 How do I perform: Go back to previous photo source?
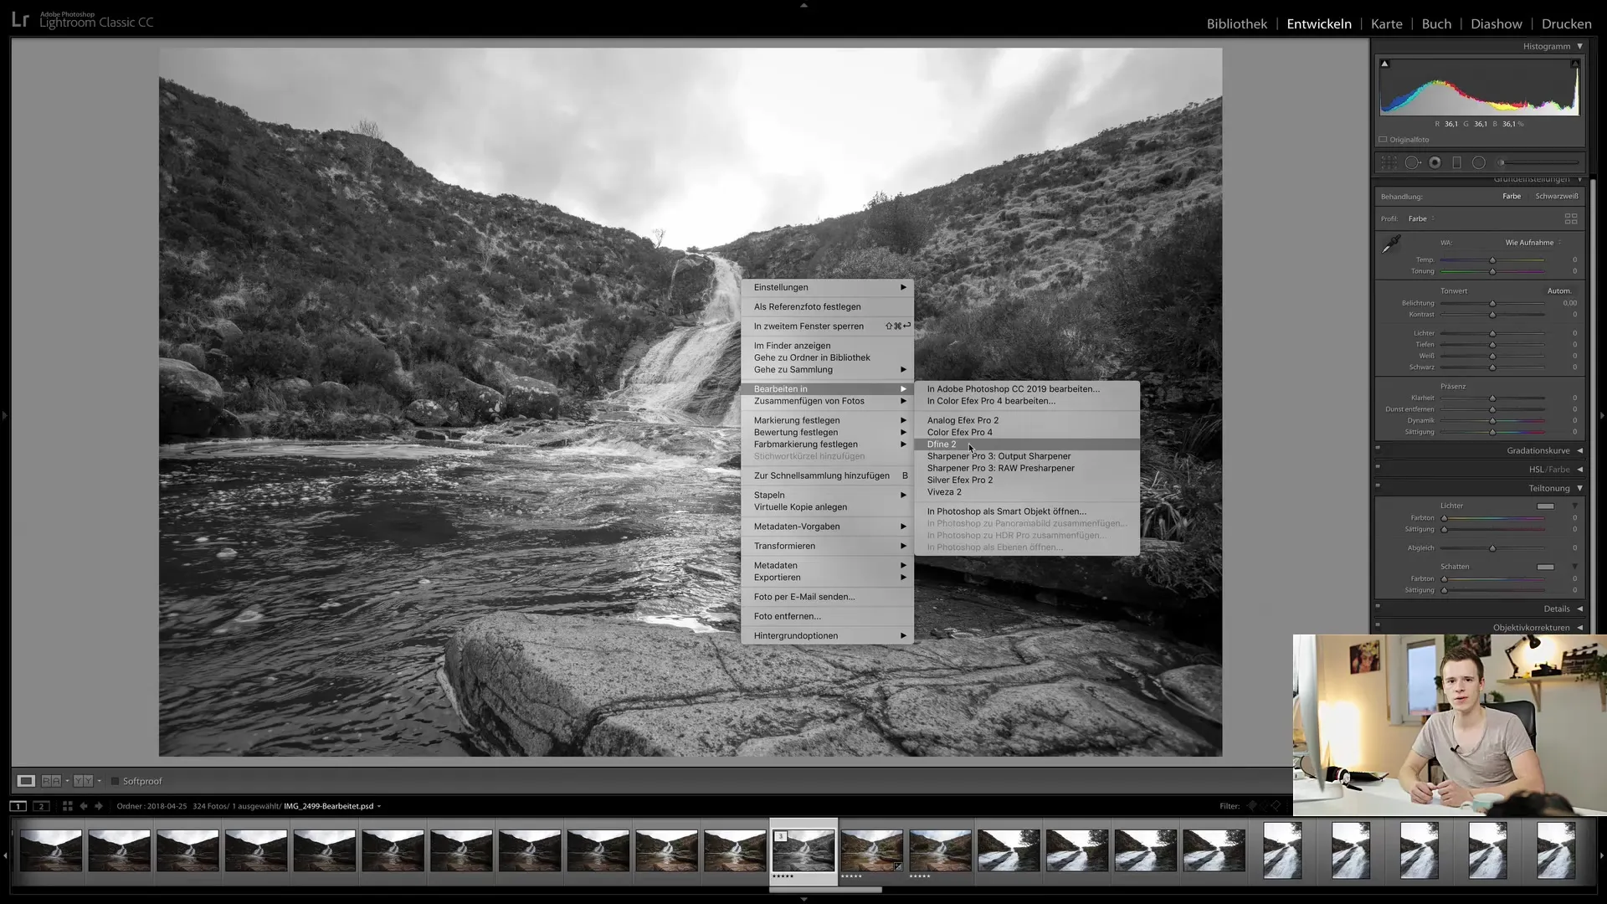point(83,806)
